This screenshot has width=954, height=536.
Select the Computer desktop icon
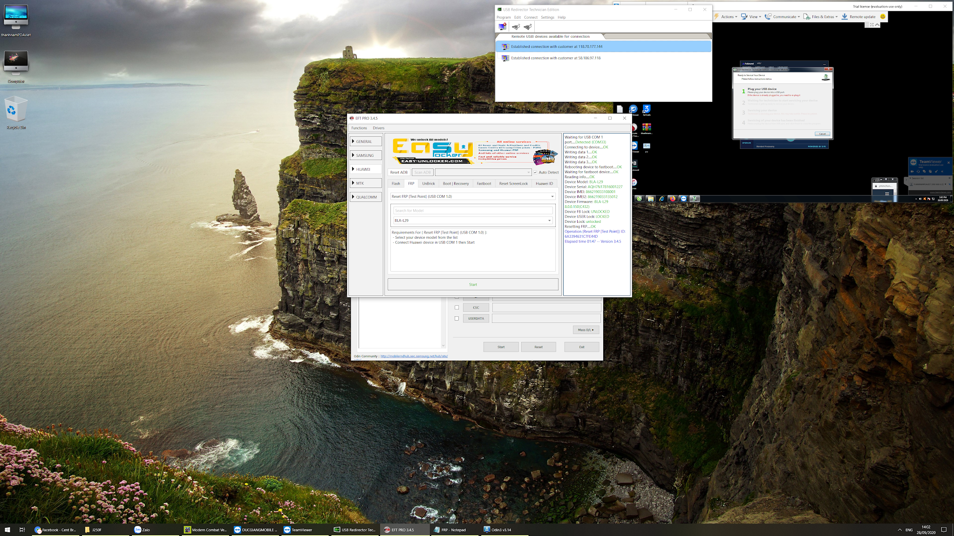pyautogui.click(x=16, y=67)
